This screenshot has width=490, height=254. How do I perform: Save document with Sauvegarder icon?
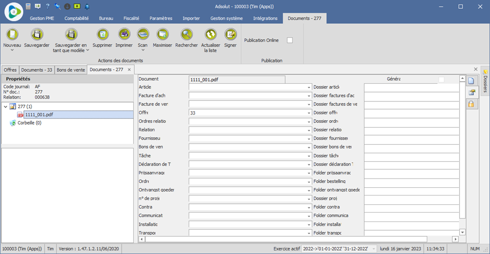click(37, 34)
